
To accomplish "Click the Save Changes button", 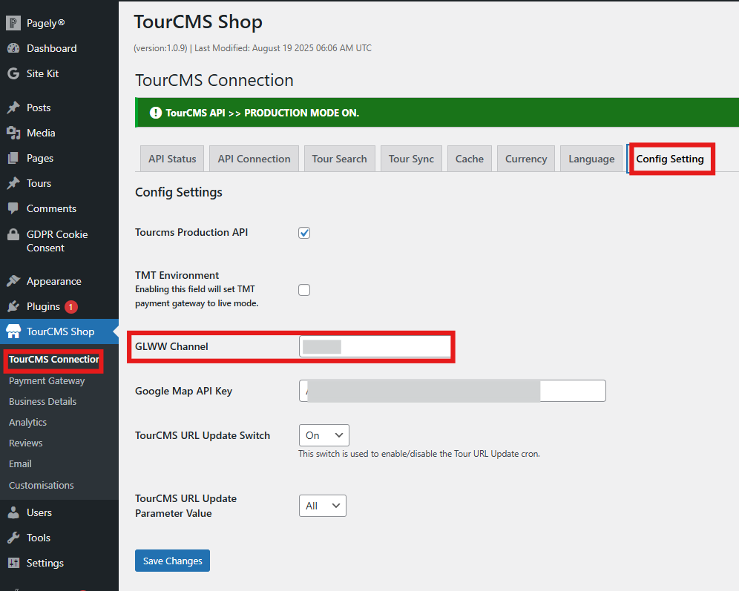I will click(172, 561).
